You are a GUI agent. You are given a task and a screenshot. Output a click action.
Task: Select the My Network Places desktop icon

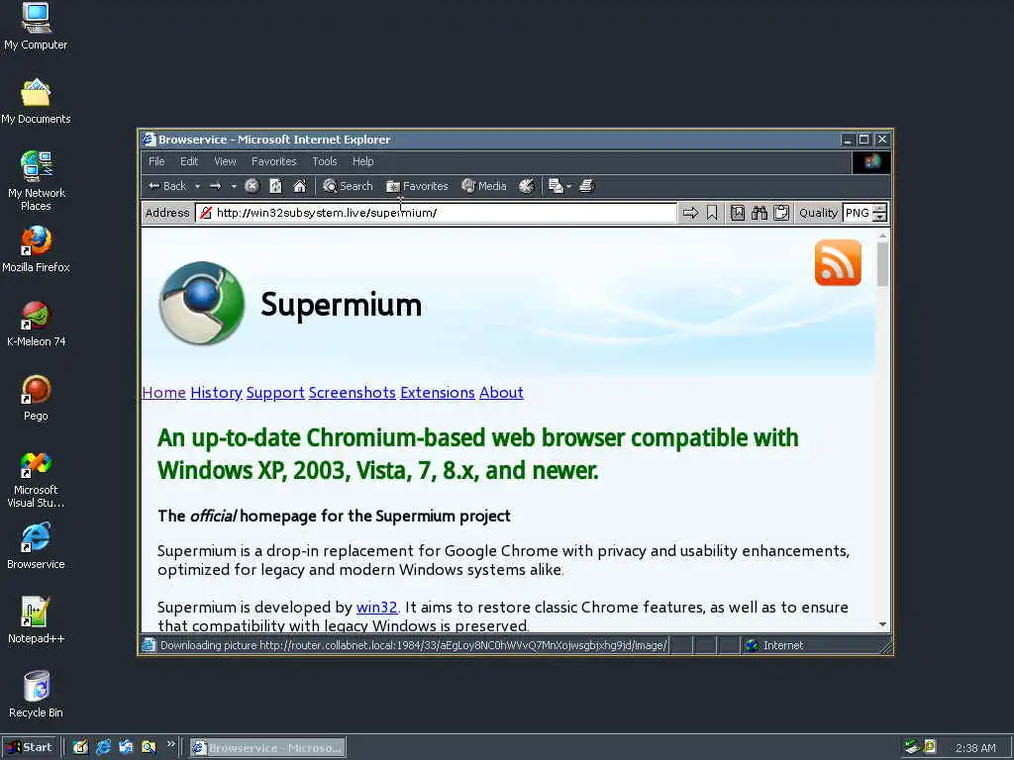click(36, 181)
